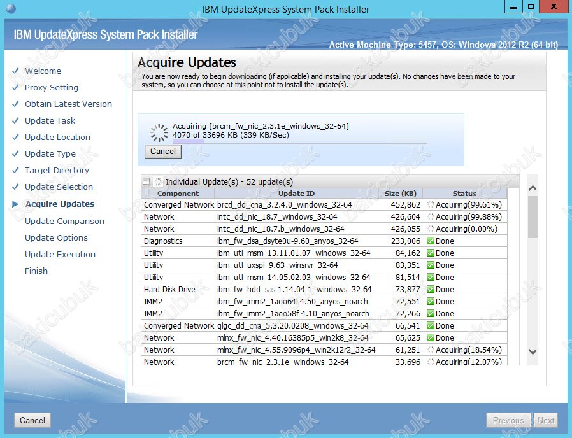Viewport: 572px width, 438px height.
Task: Click the checkmark beside Proxy Setting step
Action: coord(15,87)
